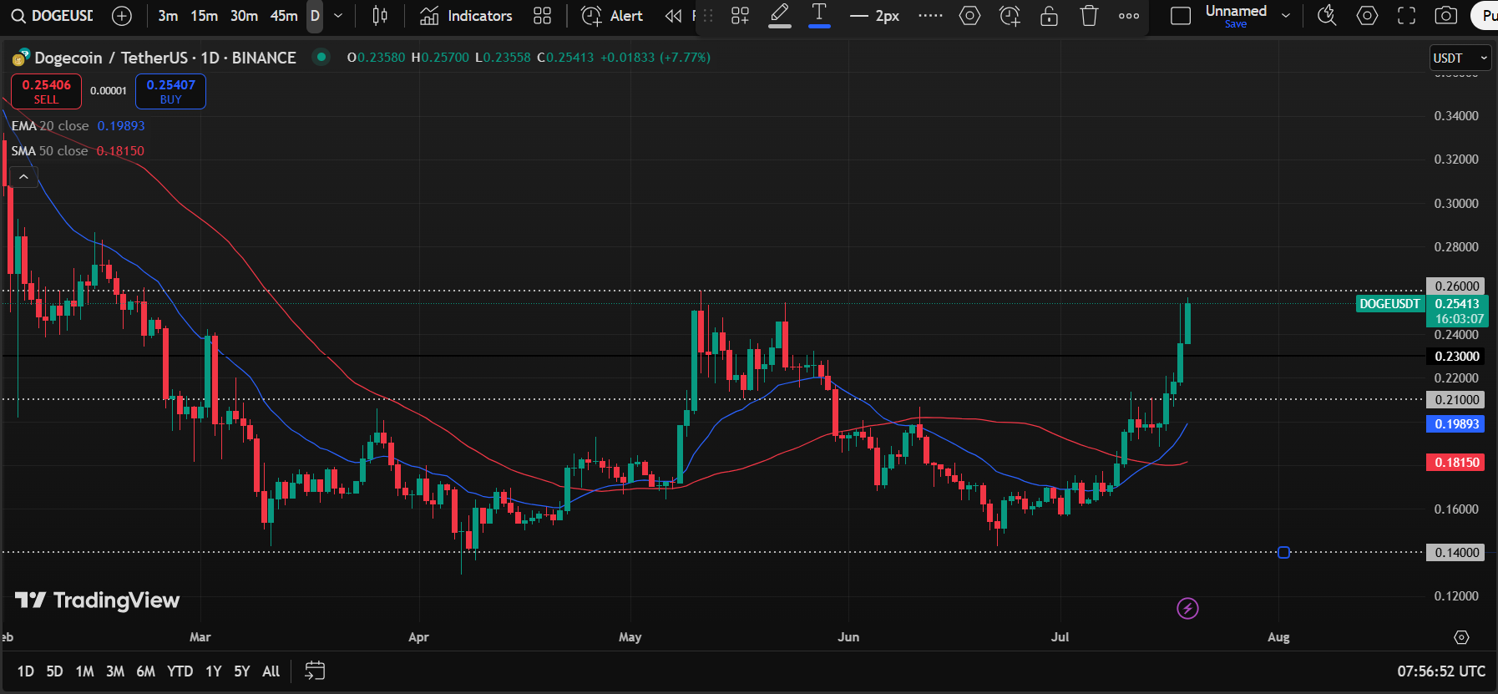
Task: Open drawing templates icon in floating toolbar
Action: (740, 16)
